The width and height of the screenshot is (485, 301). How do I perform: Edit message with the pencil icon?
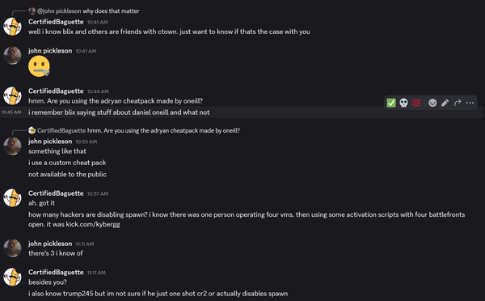click(x=445, y=103)
